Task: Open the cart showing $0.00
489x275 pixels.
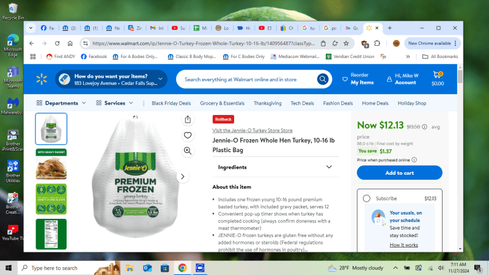Action: click(438, 79)
